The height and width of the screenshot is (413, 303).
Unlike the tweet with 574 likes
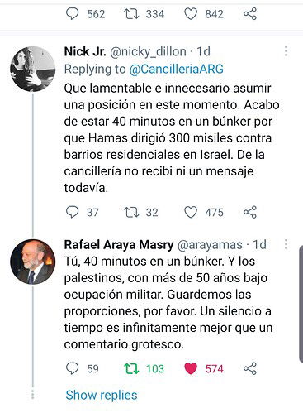tap(191, 369)
